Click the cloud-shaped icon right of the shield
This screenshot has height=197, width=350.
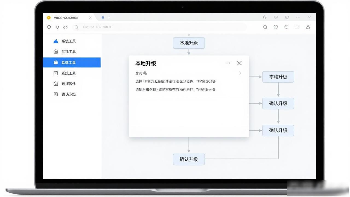click(x=65, y=27)
